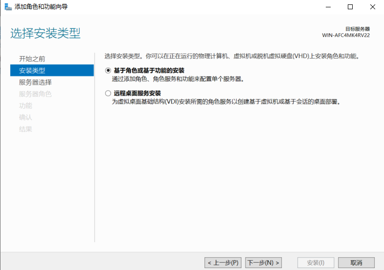The height and width of the screenshot is (270, 384).
Task: Cancel the wizard with the 取消 button
Action: (x=356, y=263)
